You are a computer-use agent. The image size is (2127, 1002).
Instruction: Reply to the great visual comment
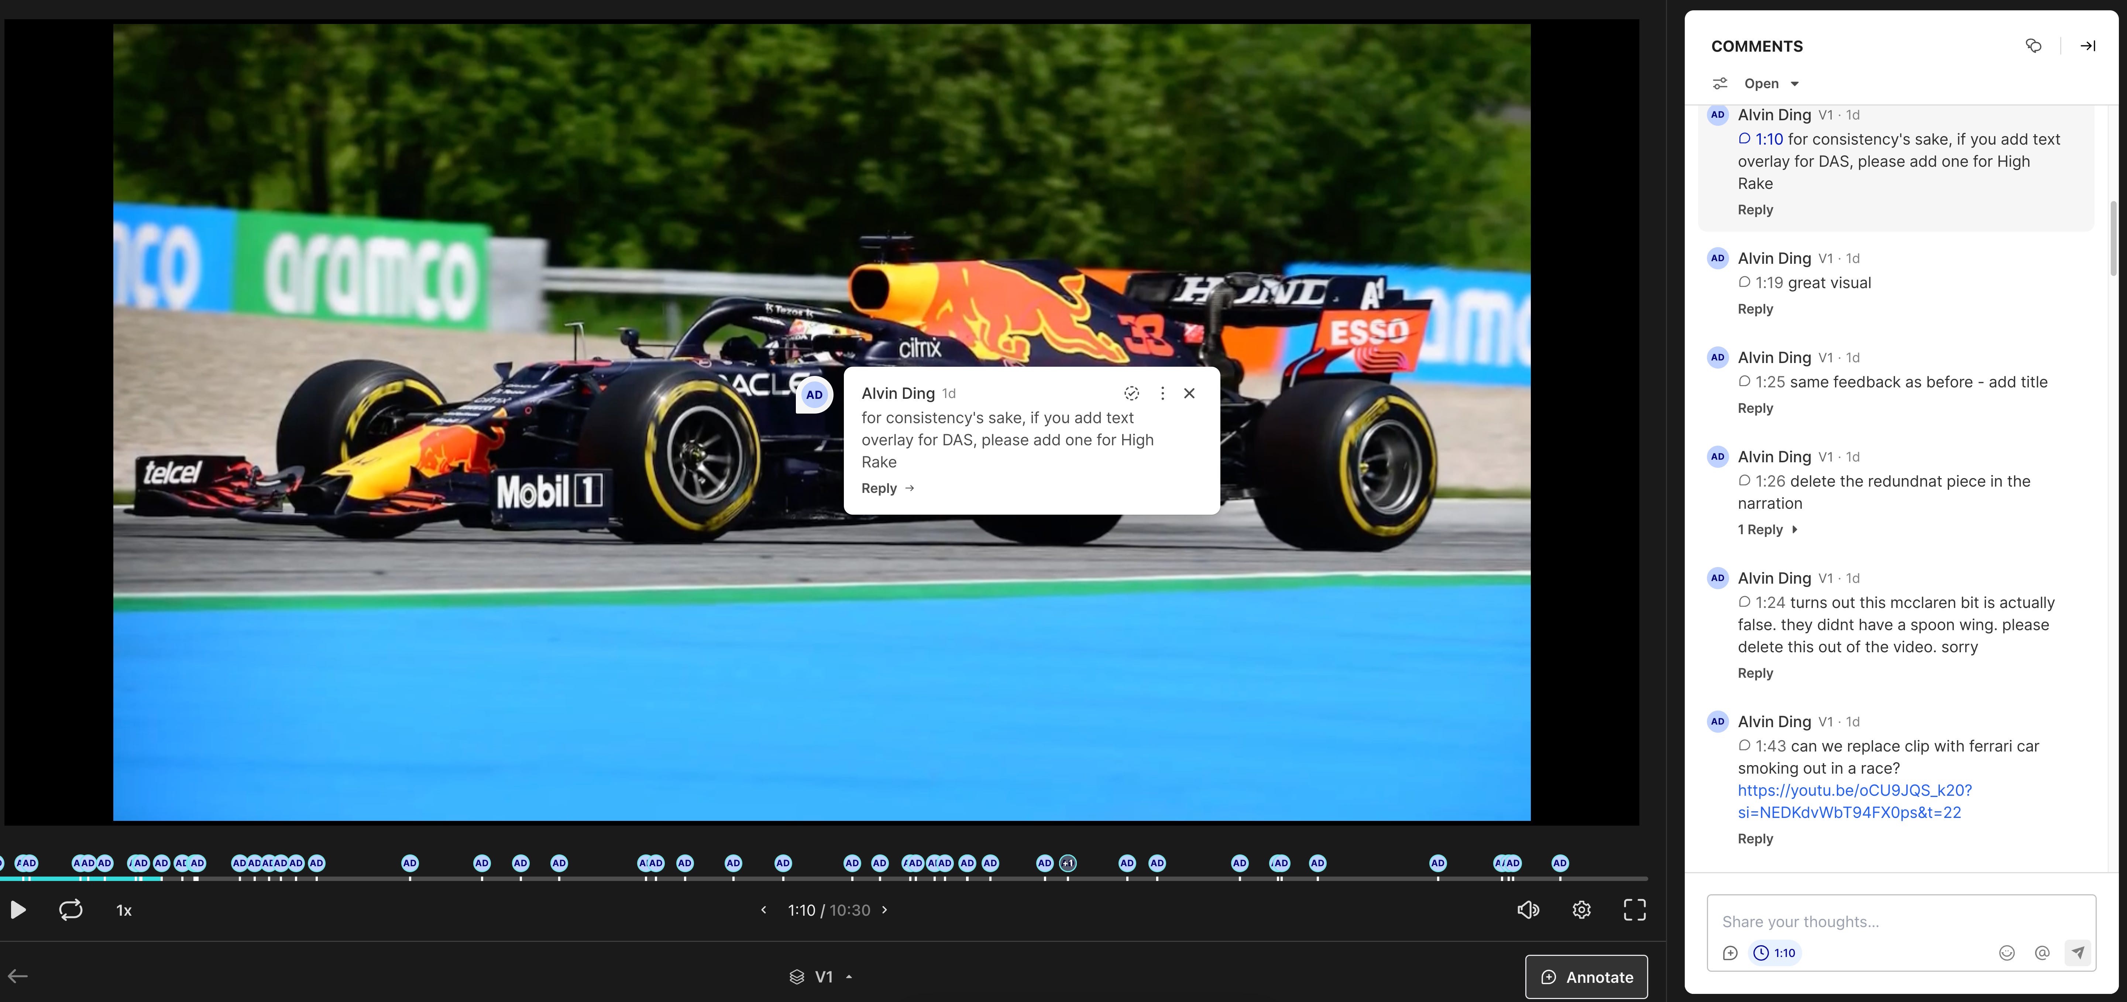tap(1755, 309)
